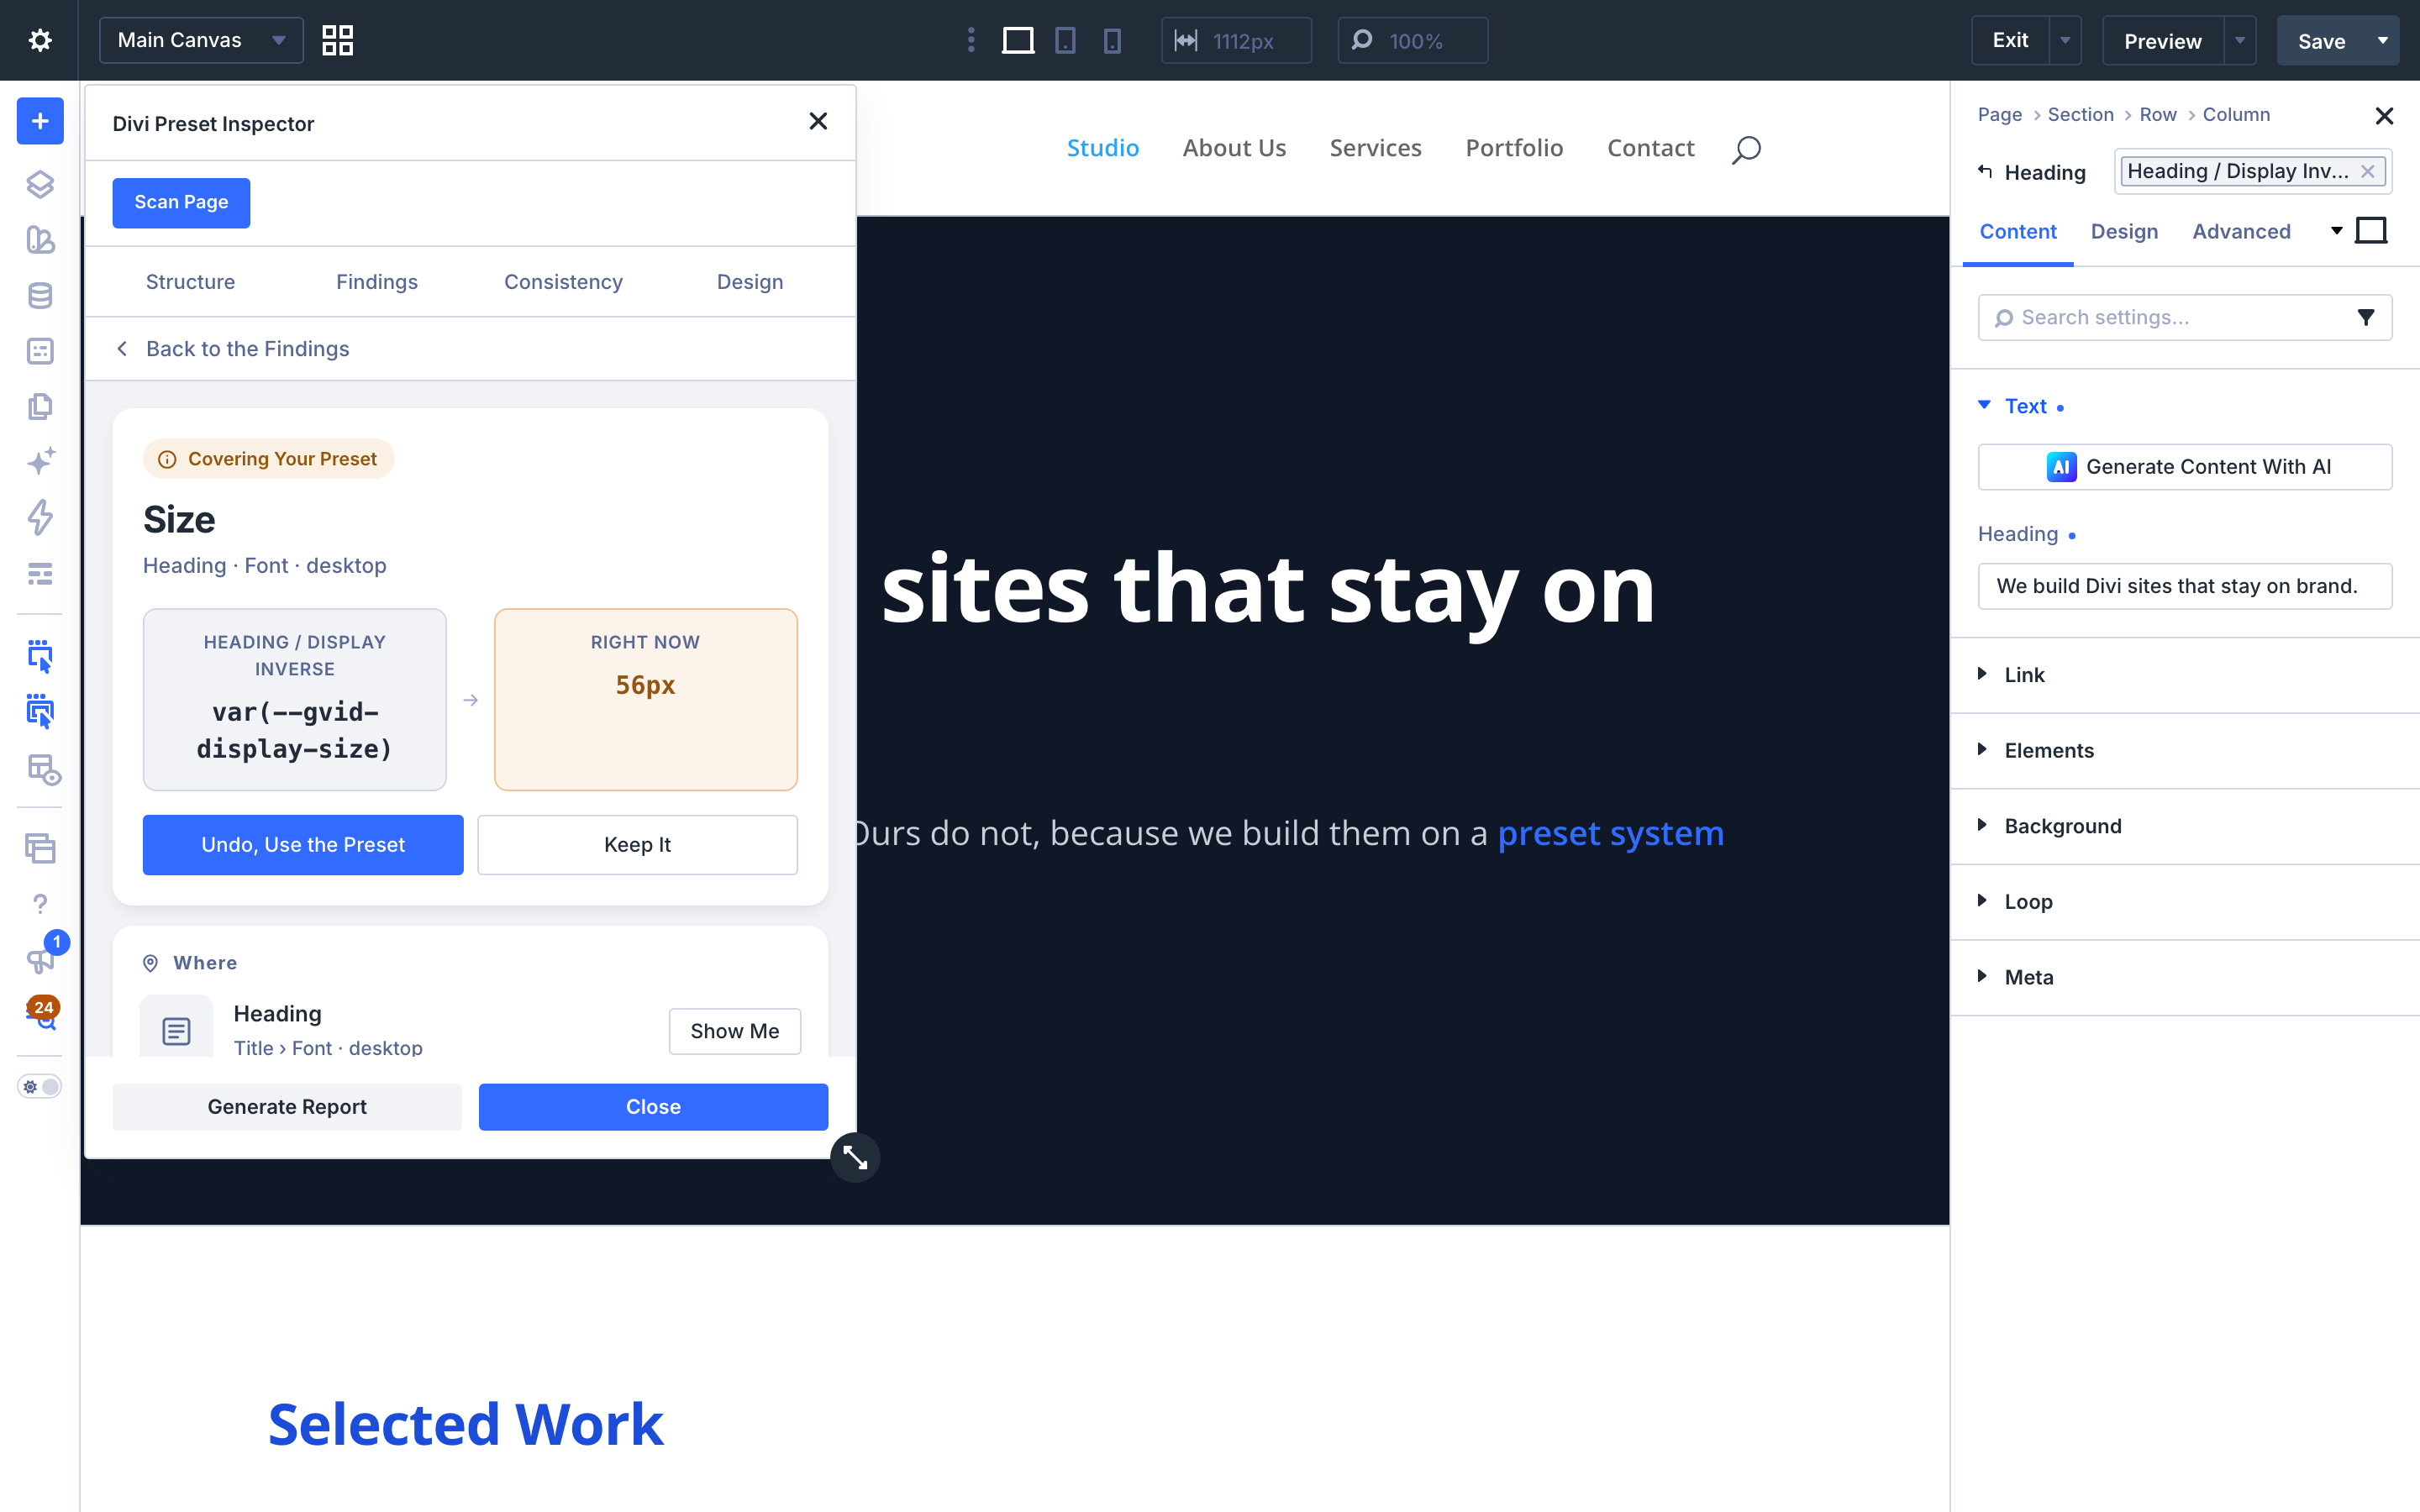Open the copy pages icon in left sidebar
2420x1512 pixels.
pyautogui.click(x=40, y=406)
